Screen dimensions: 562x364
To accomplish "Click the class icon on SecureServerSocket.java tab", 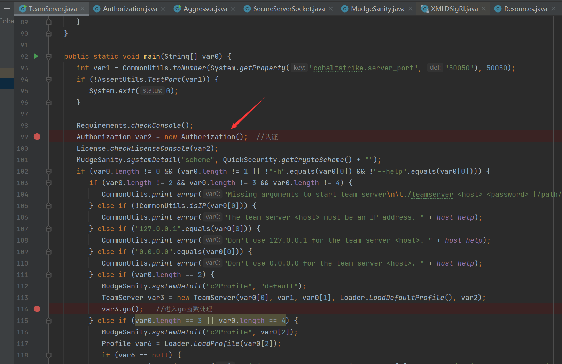I will [247, 9].
